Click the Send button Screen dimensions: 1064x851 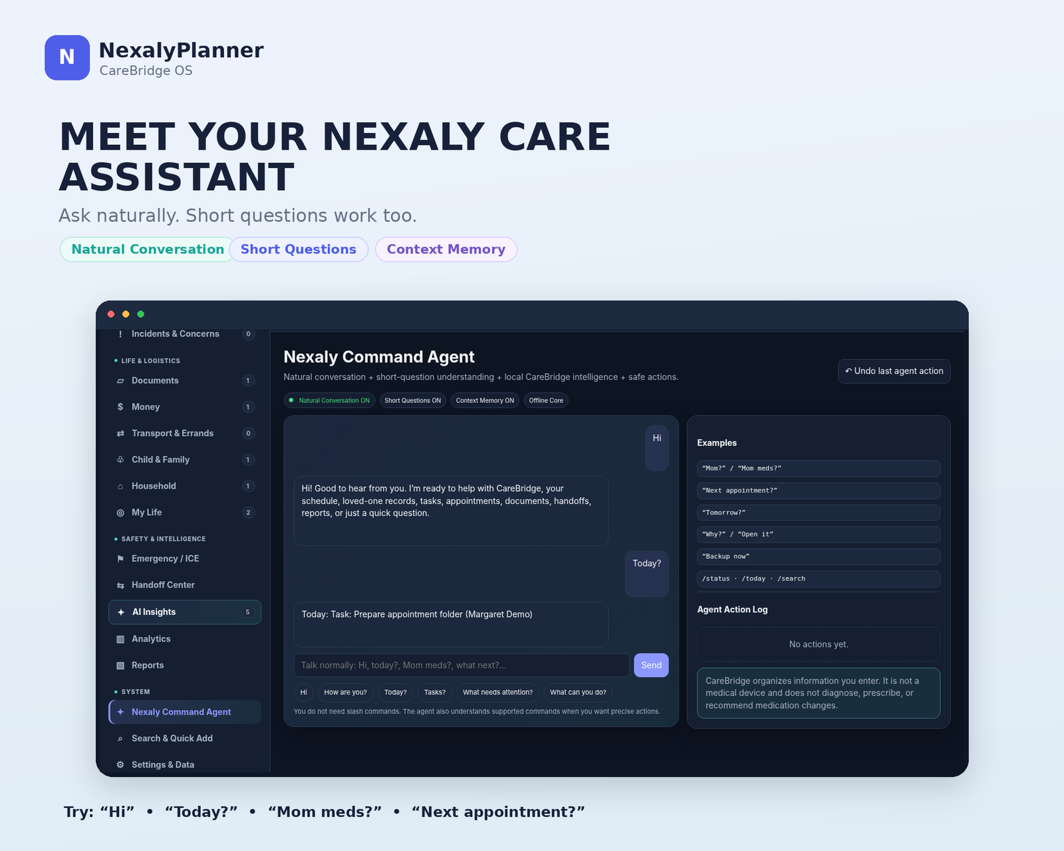click(651, 665)
